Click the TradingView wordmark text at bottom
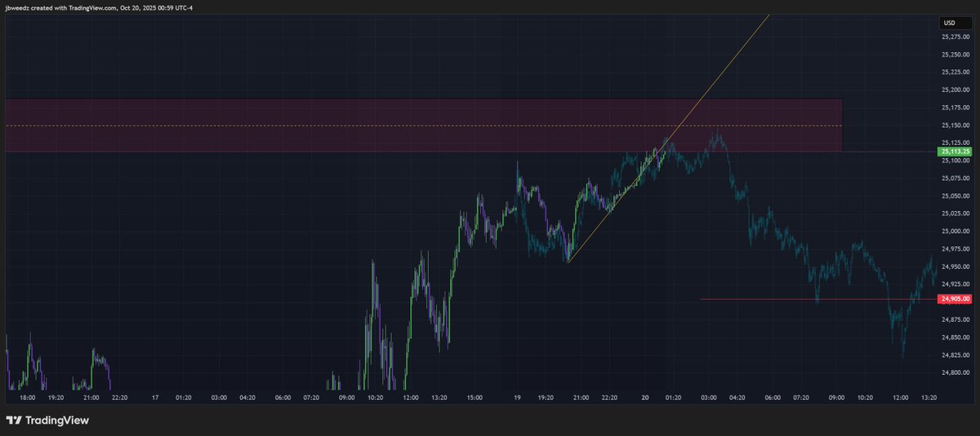This screenshot has height=436, width=980. pyautogui.click(x=57, y=421)
